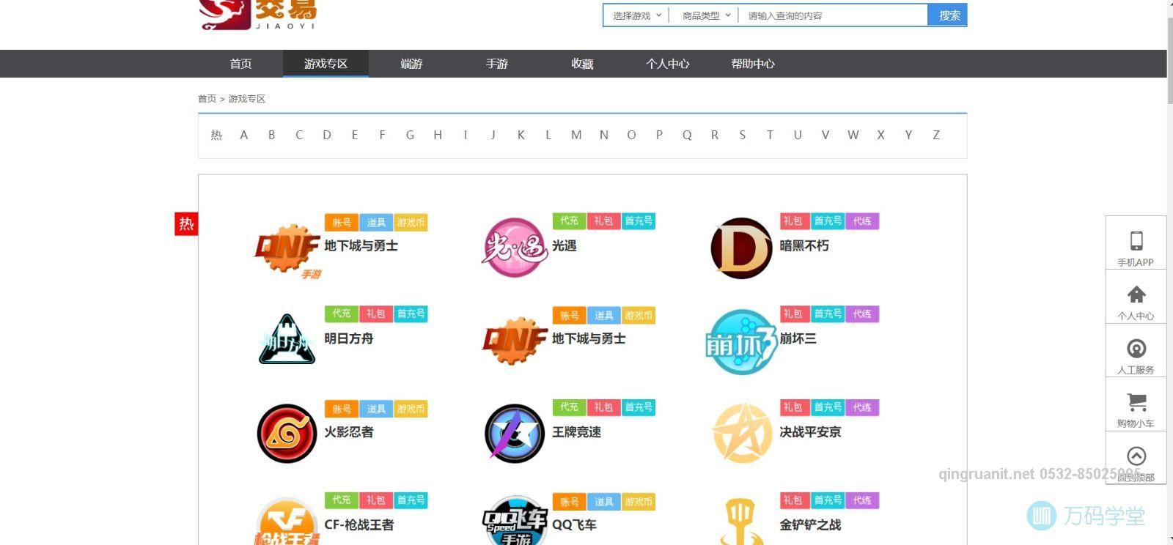
Task: Select the 游戏专区 nav tab
Action: (x=326, y=64)
